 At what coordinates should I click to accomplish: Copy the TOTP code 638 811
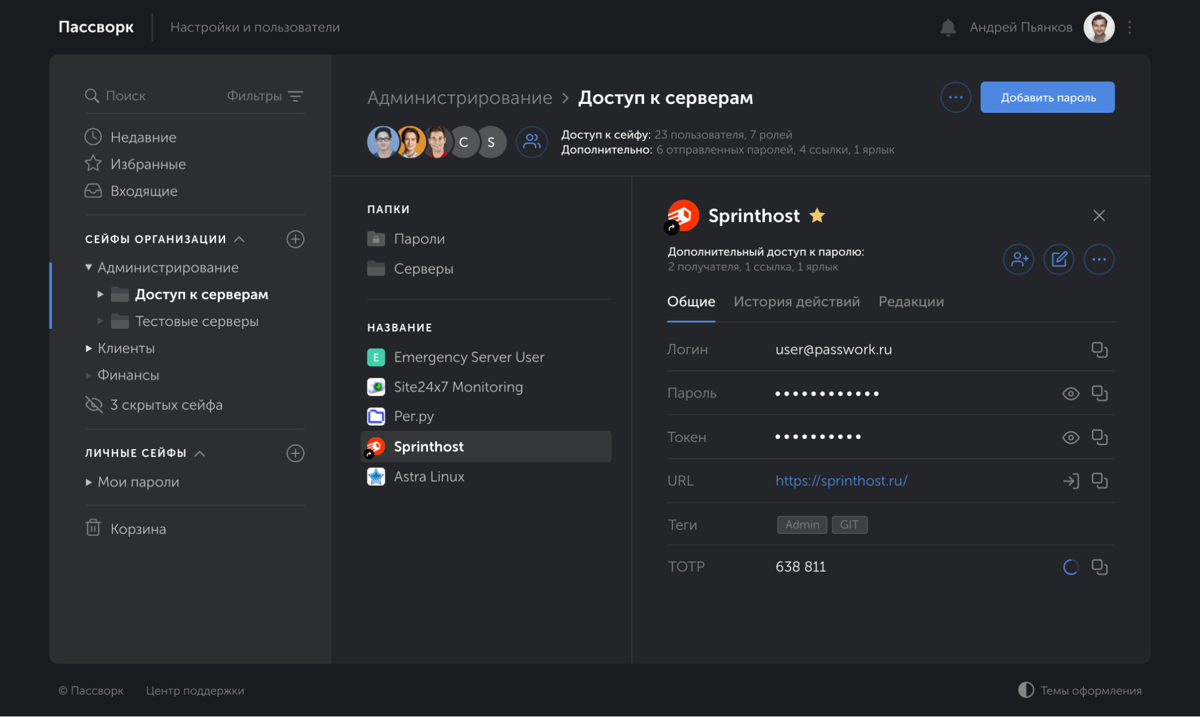coord(1099,567)
